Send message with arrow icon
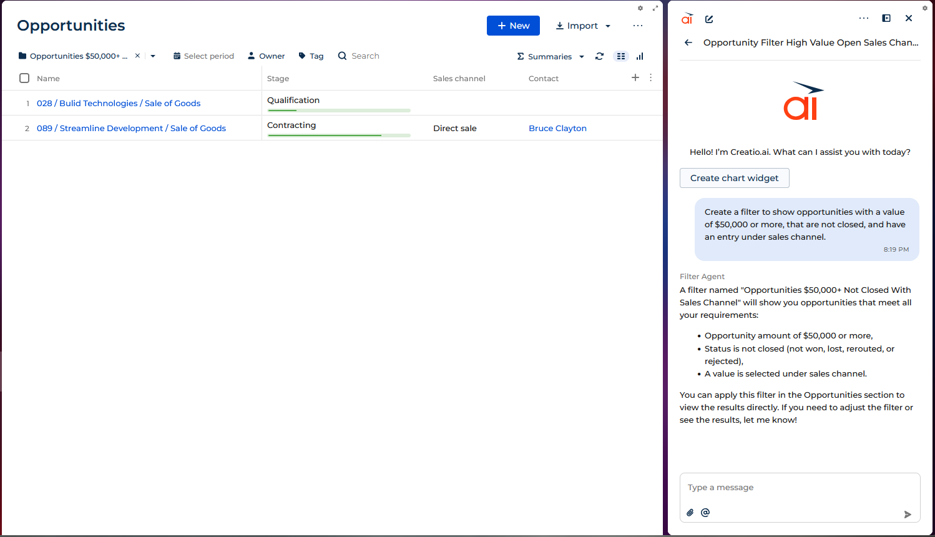The height and width of the screenshot is (537, 935). tap(908, 515)
